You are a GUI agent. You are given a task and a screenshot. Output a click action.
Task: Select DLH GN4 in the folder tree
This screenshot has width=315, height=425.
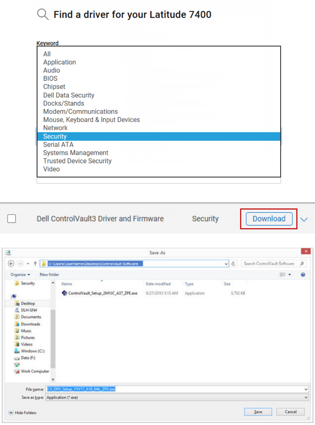tap(26, 310)
